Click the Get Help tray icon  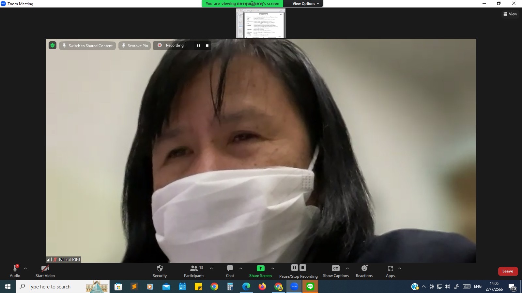415,286
